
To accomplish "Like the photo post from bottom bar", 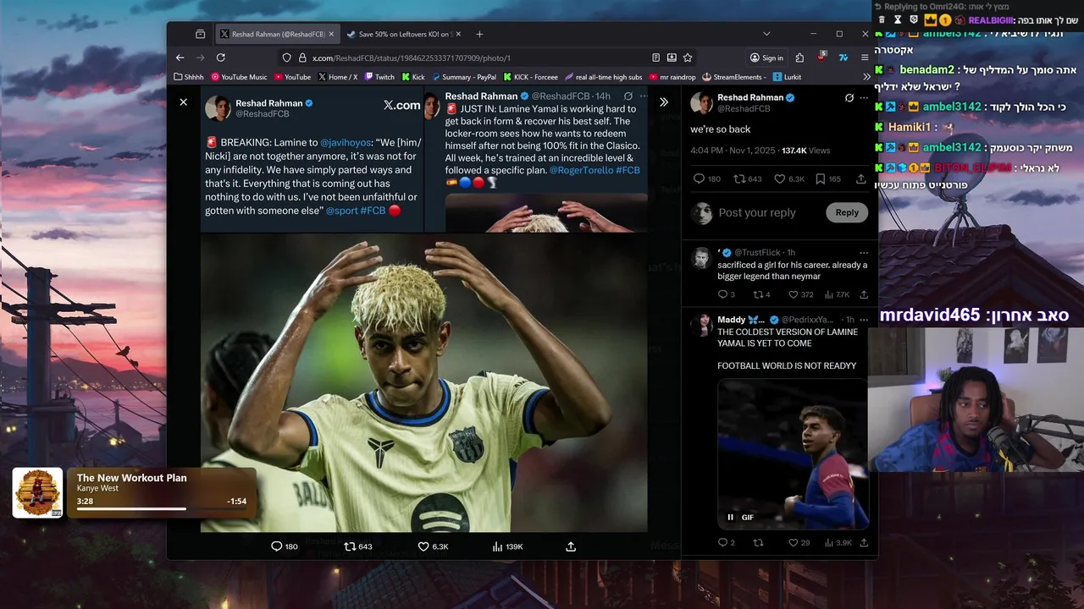I will pos(433,546).
